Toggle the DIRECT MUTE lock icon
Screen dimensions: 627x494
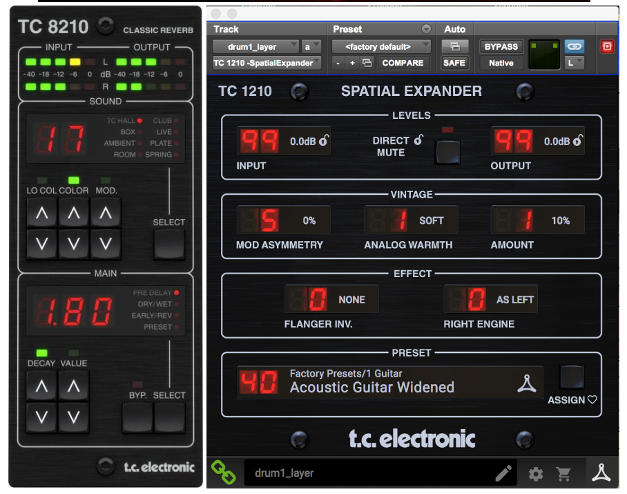pos(418,140)
